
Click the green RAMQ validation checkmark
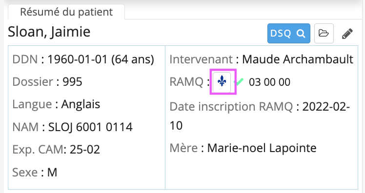point(239,82)
